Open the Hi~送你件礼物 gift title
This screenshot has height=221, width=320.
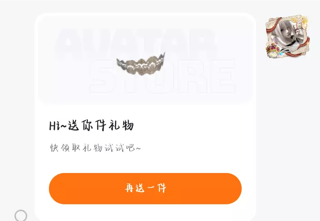(x=91, y=125)
